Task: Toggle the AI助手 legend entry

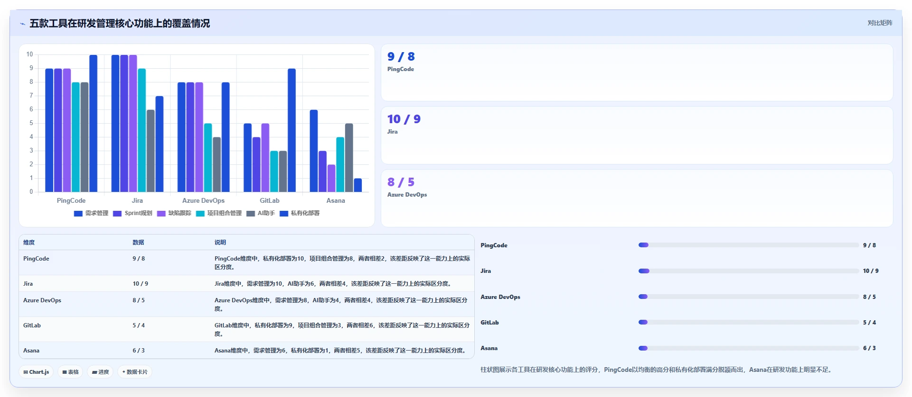Action: tap(261, 213)
